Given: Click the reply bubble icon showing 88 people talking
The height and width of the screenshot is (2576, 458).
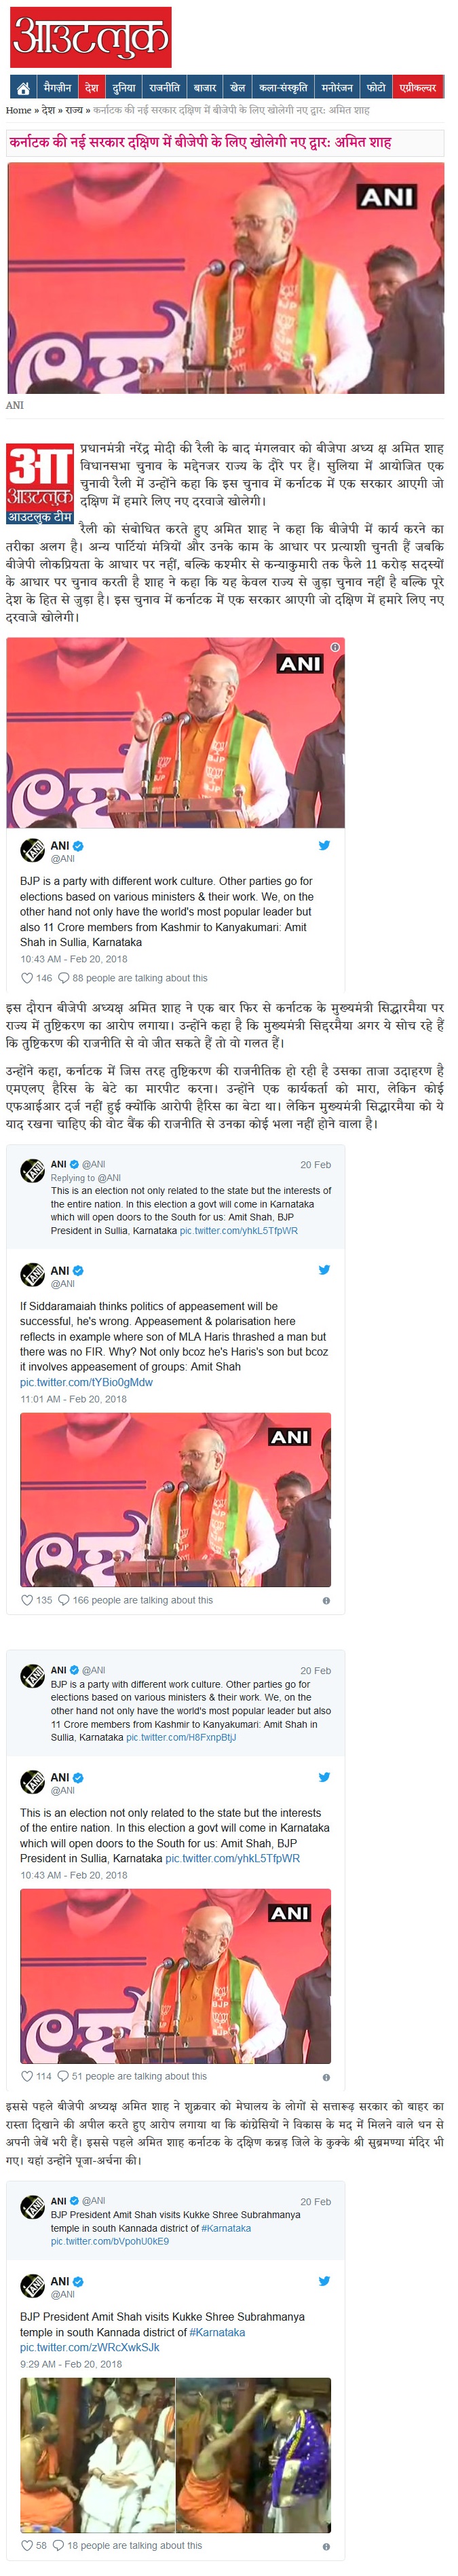Looking at the screenshot, I should tap(64, 978).
